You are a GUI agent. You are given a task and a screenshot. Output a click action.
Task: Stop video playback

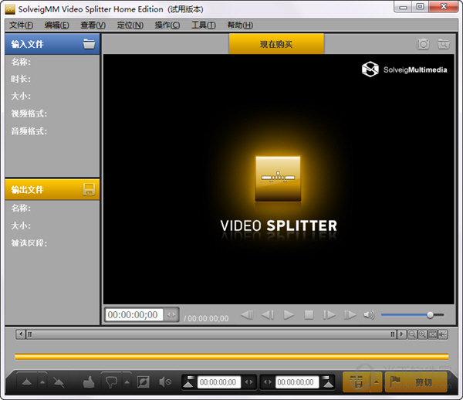coord(309,315)
